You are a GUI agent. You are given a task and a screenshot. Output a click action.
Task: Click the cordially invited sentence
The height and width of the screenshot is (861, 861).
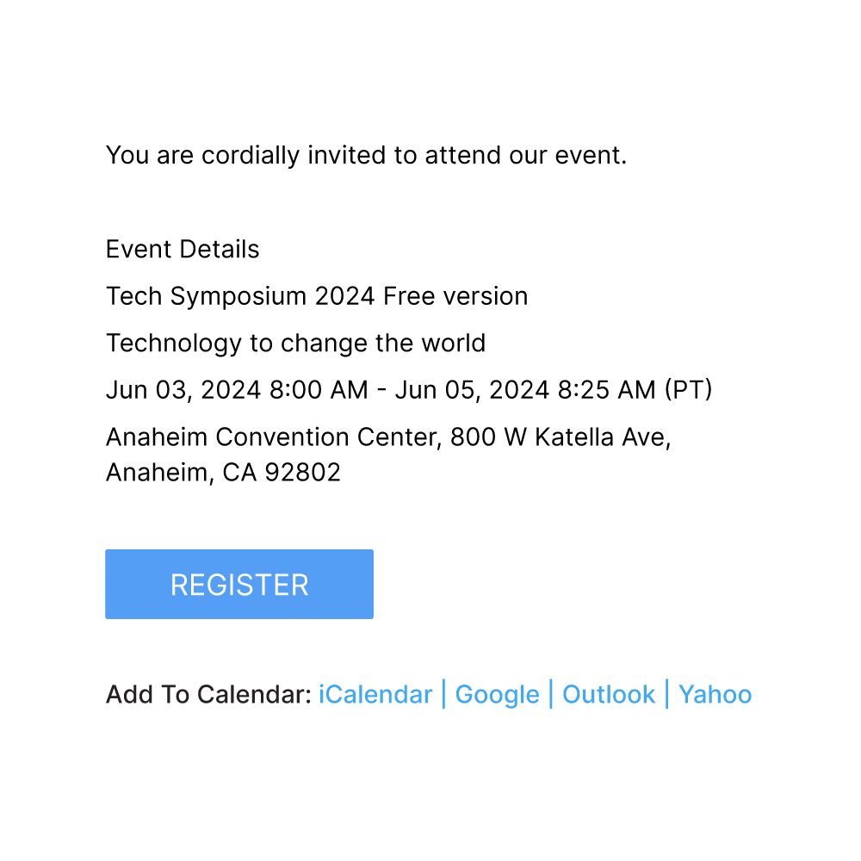(x=366, y=156)
